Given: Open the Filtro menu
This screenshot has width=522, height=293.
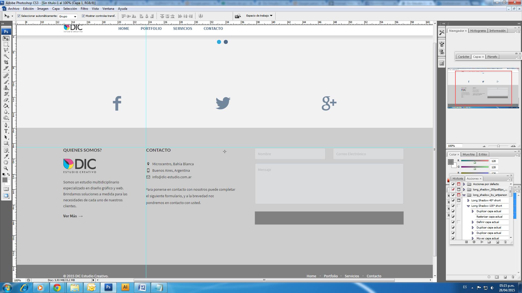Looking at the screenshot, I should click(84, 9).
